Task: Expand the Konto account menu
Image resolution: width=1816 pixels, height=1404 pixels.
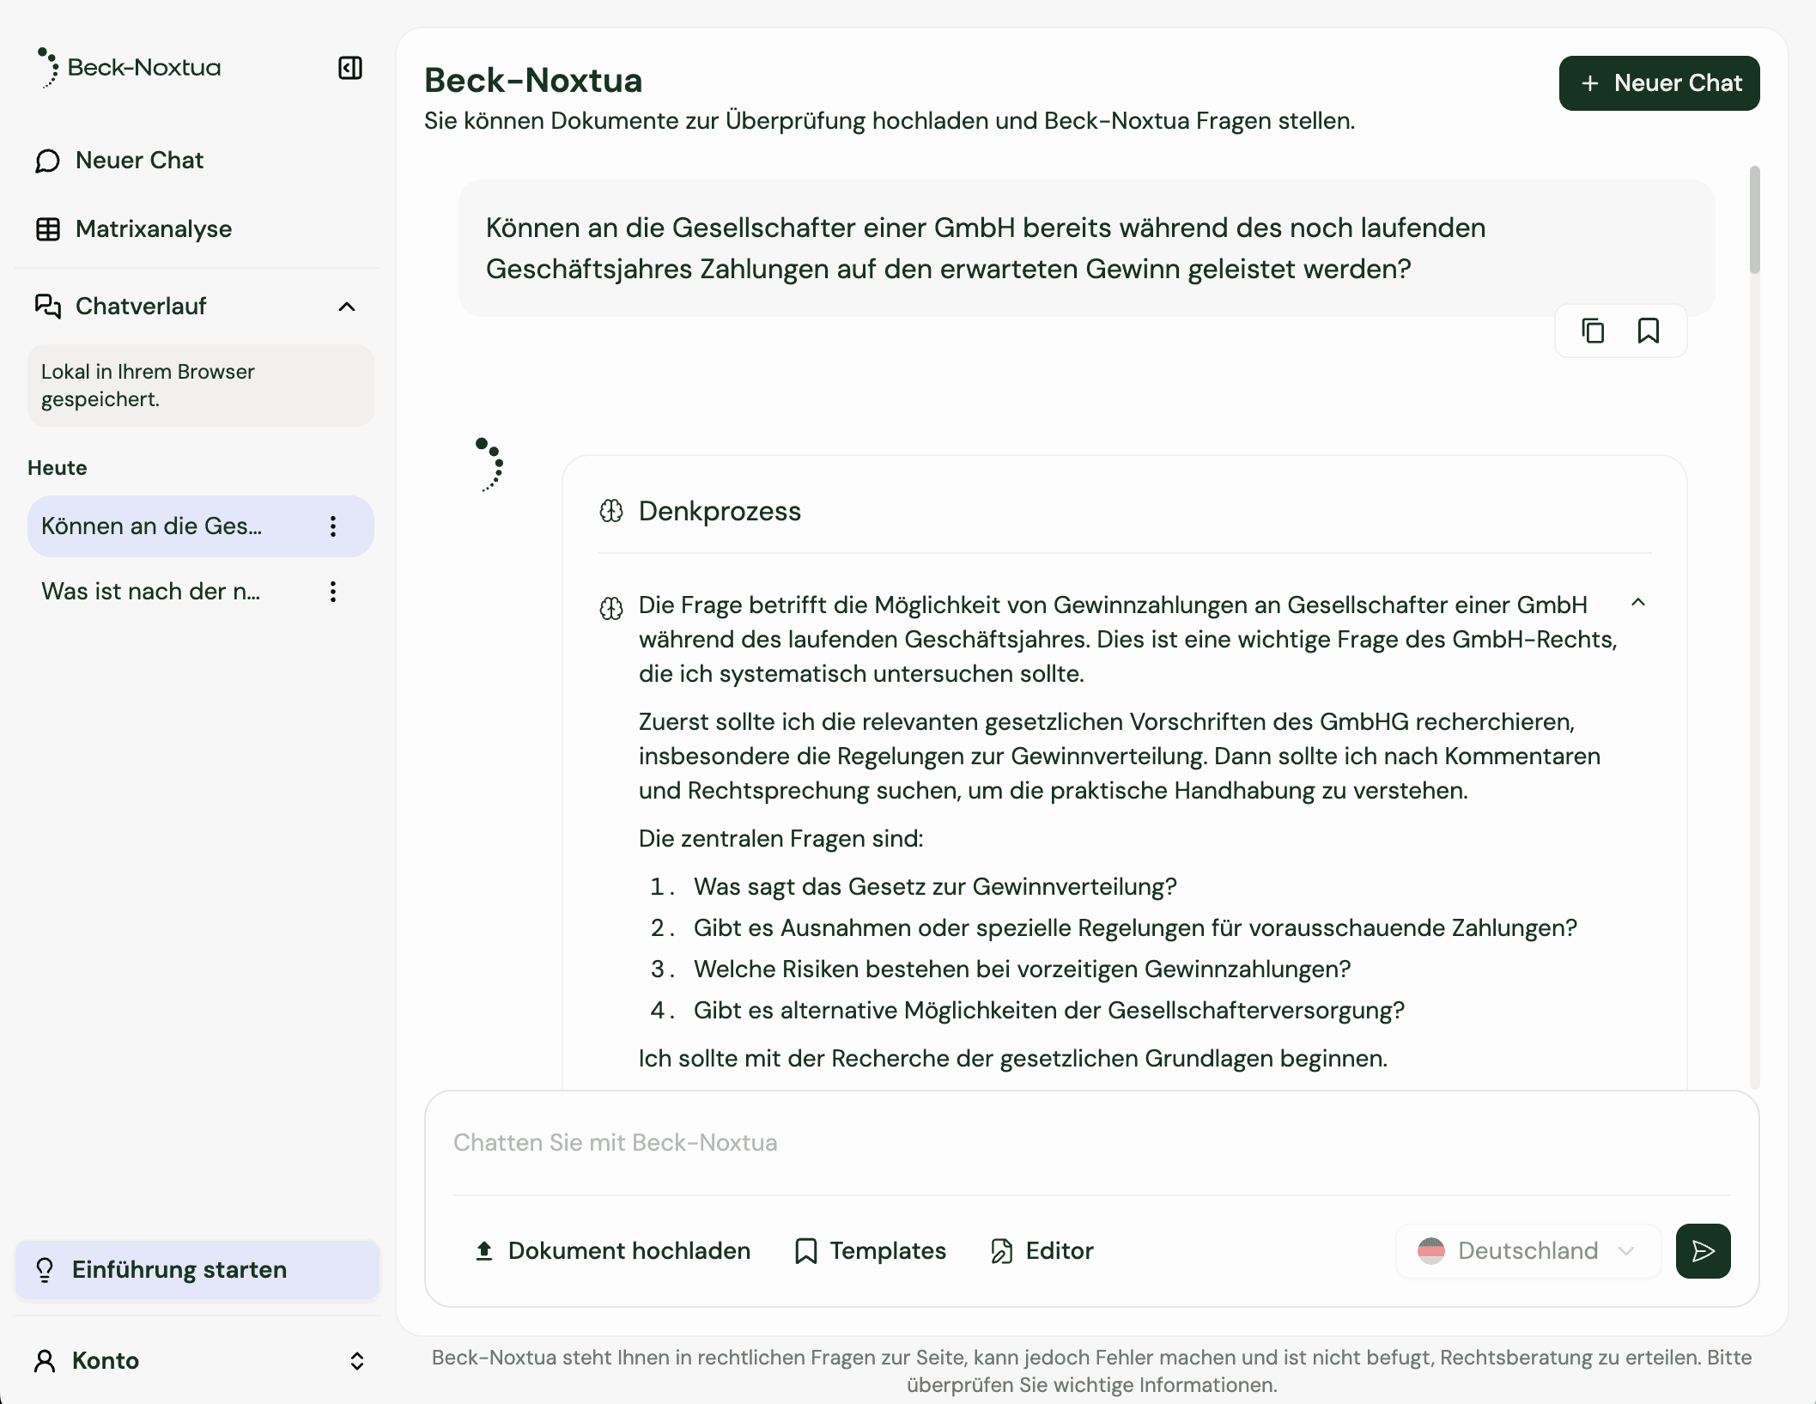Action: [356, 1361]
